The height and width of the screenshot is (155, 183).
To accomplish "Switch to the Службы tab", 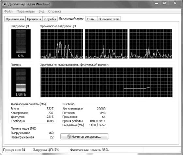I will pos(50,19).
